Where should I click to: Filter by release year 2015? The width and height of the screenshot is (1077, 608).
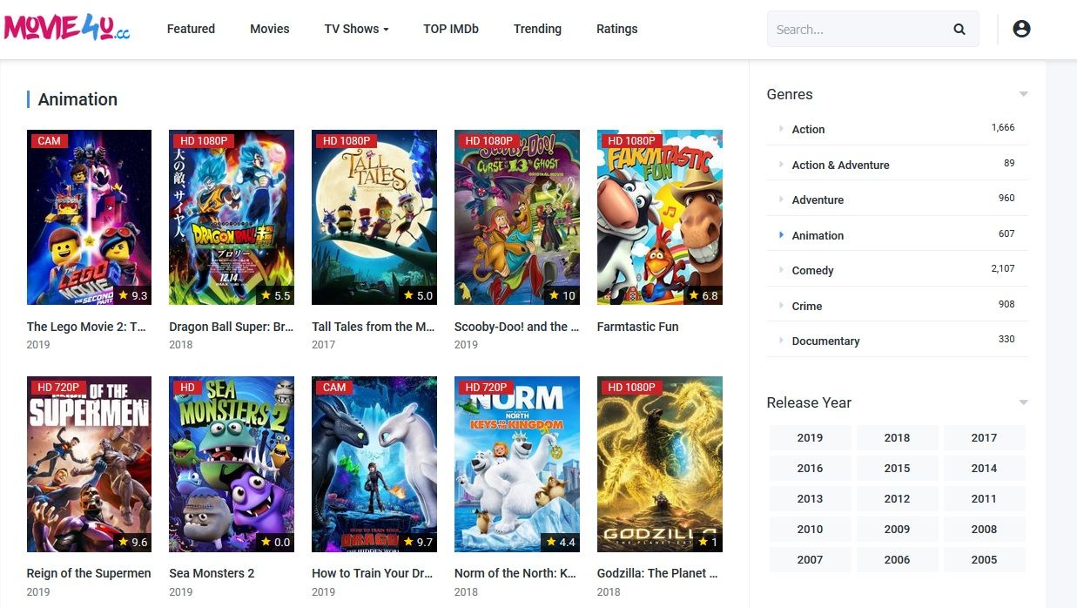tap(897, 468)
